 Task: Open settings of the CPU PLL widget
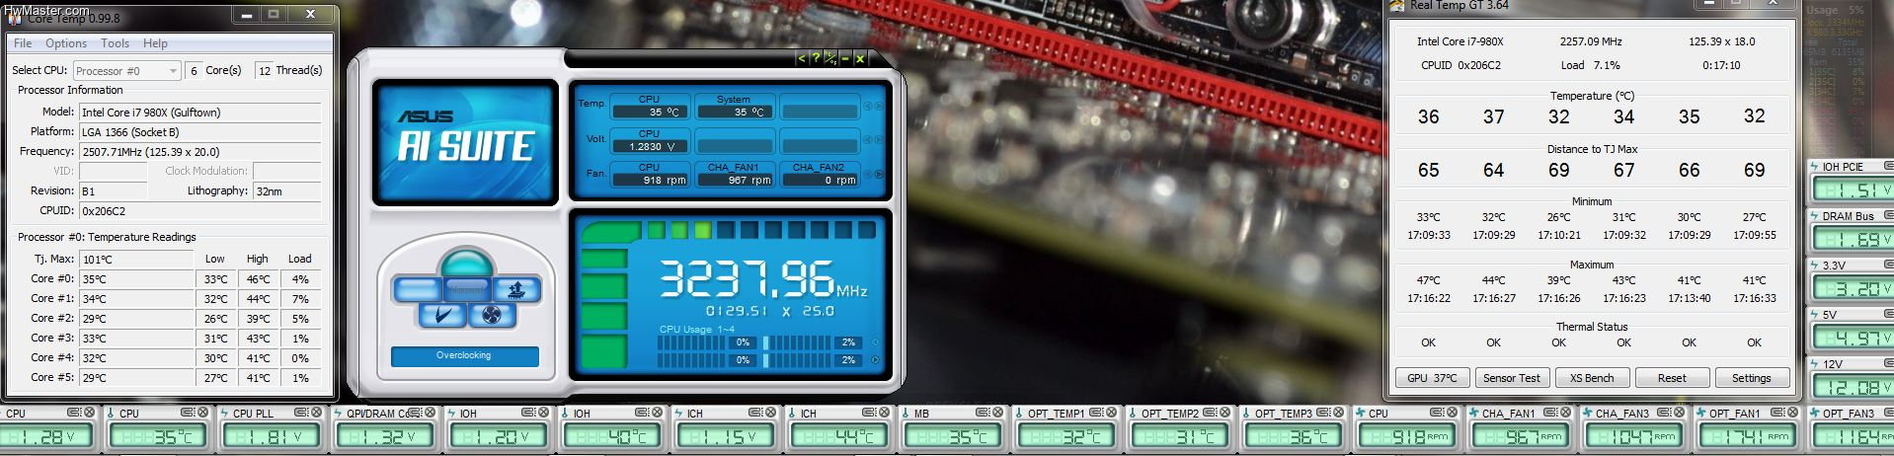(301, 413)
